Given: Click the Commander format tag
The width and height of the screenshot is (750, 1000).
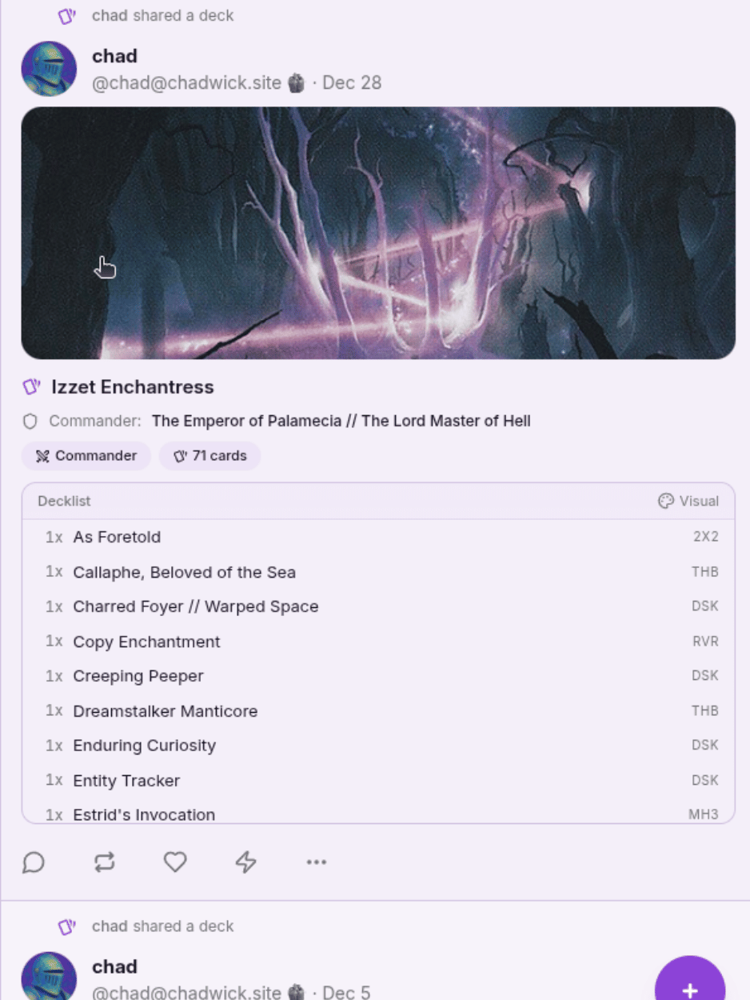Looking at the screenshot, I should (x=86, y=456).
